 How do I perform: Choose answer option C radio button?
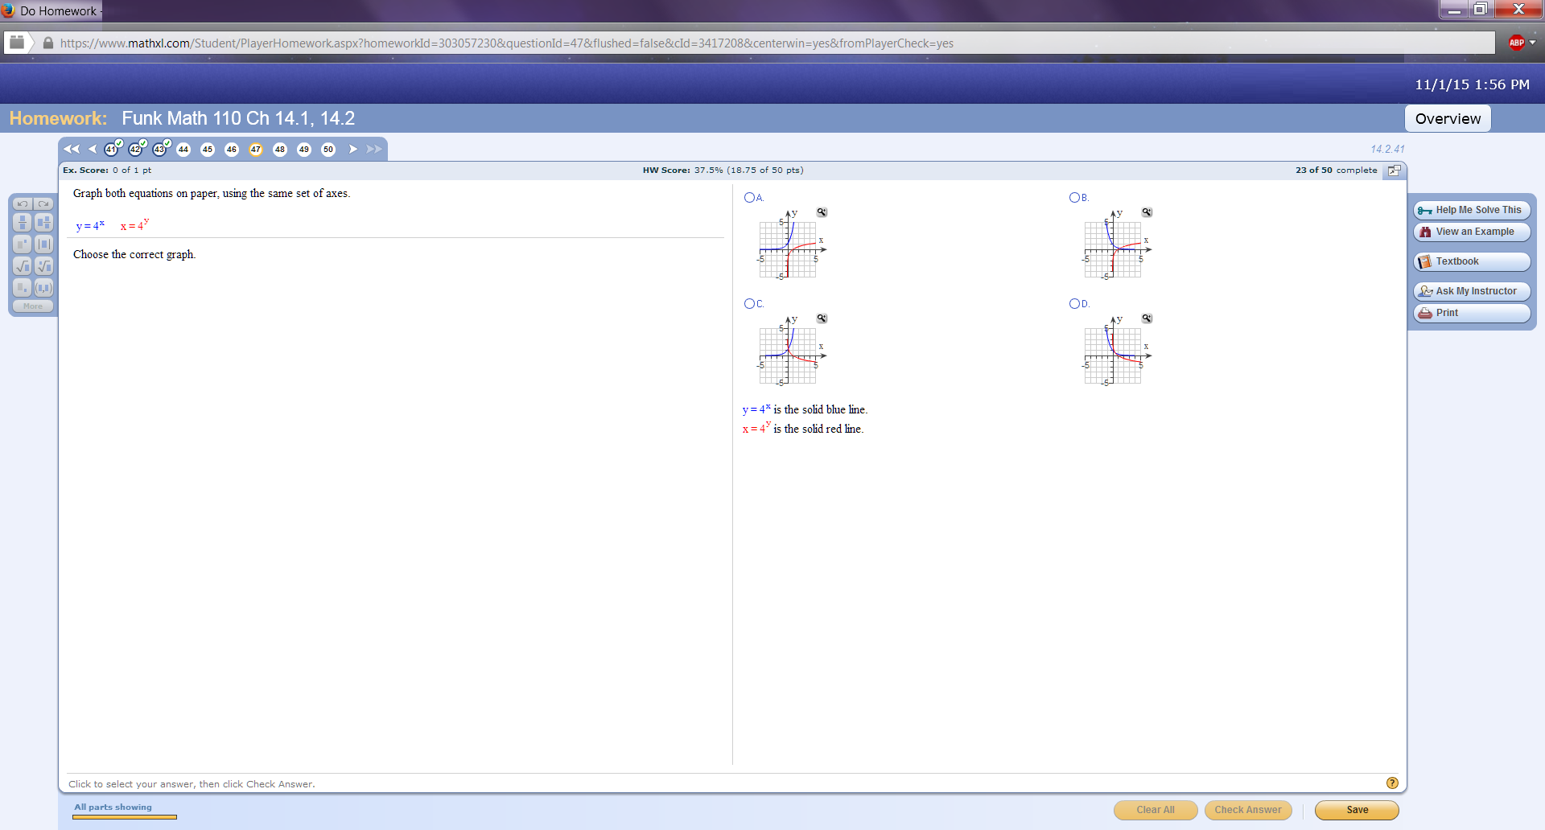[749, 304]
